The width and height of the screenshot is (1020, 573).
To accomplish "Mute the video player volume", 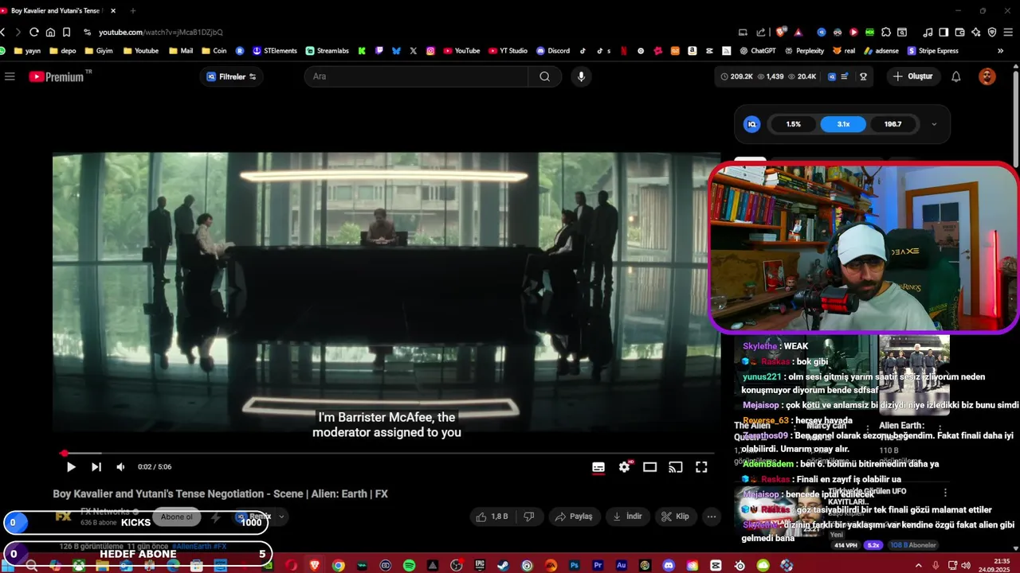I will 120,467.
